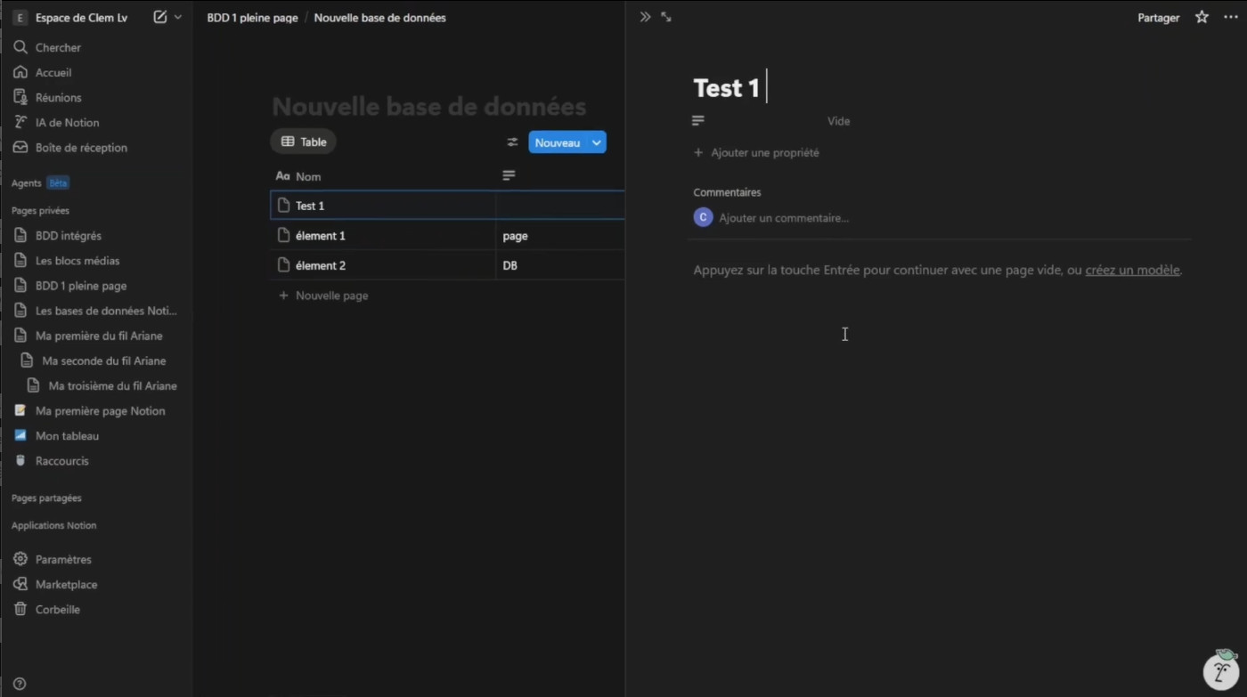Open Corbeille trash in sidebar

pyautogui.click(x=57, y=610)
